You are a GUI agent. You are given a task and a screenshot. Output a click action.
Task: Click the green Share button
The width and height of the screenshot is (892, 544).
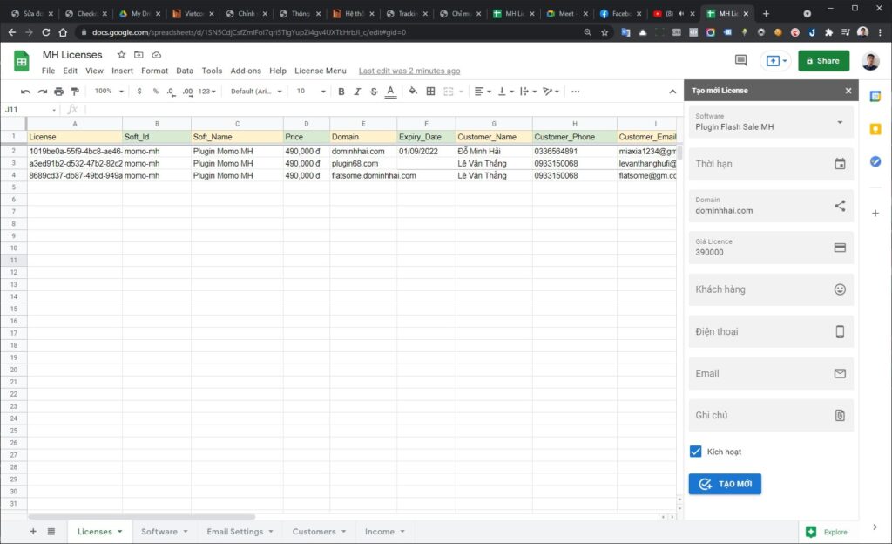tap(823, 60)
